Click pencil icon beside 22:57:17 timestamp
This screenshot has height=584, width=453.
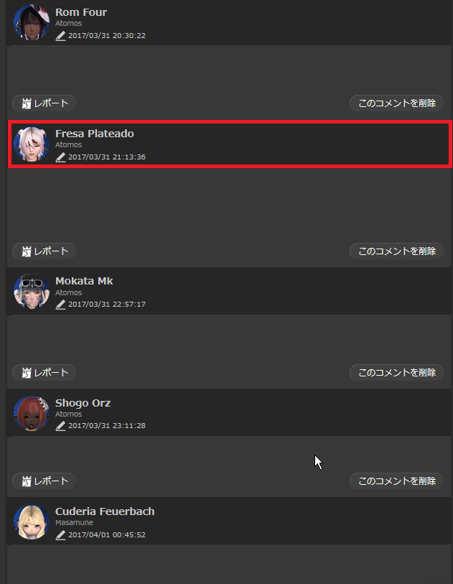coord(60,305)
